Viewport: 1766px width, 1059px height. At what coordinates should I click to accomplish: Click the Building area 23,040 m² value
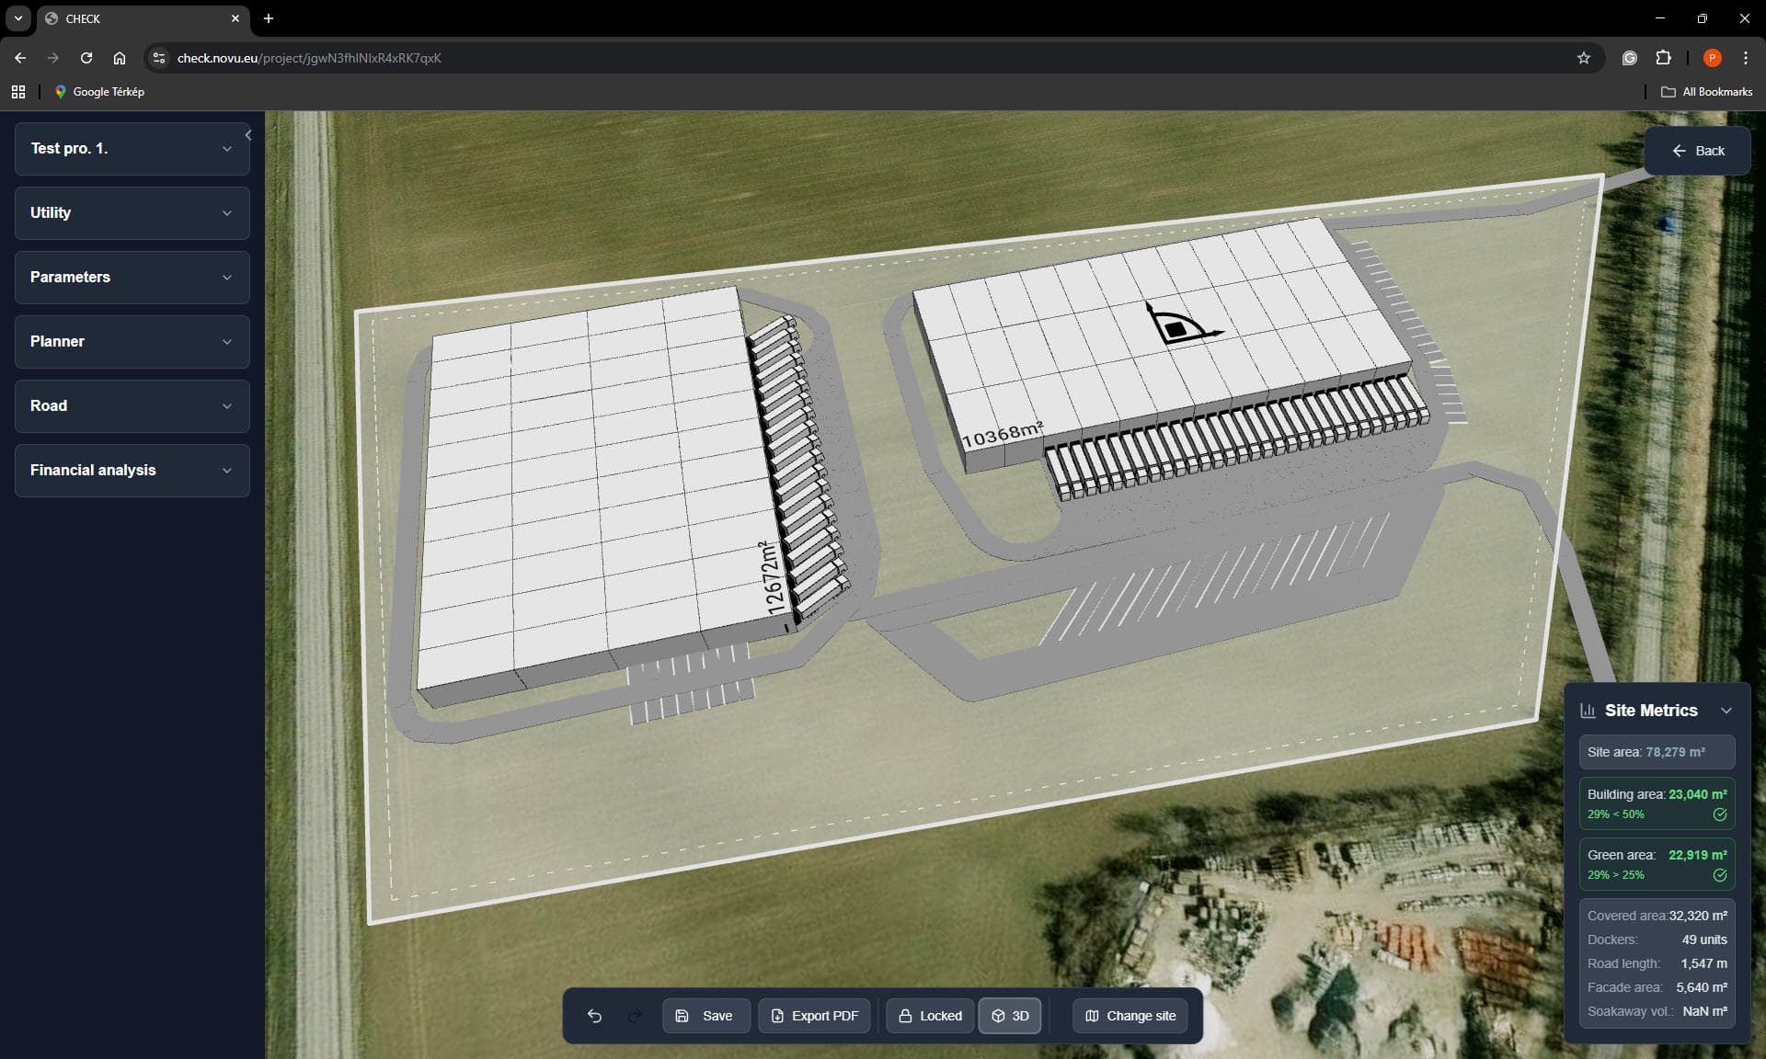(x=1698, y=794)
